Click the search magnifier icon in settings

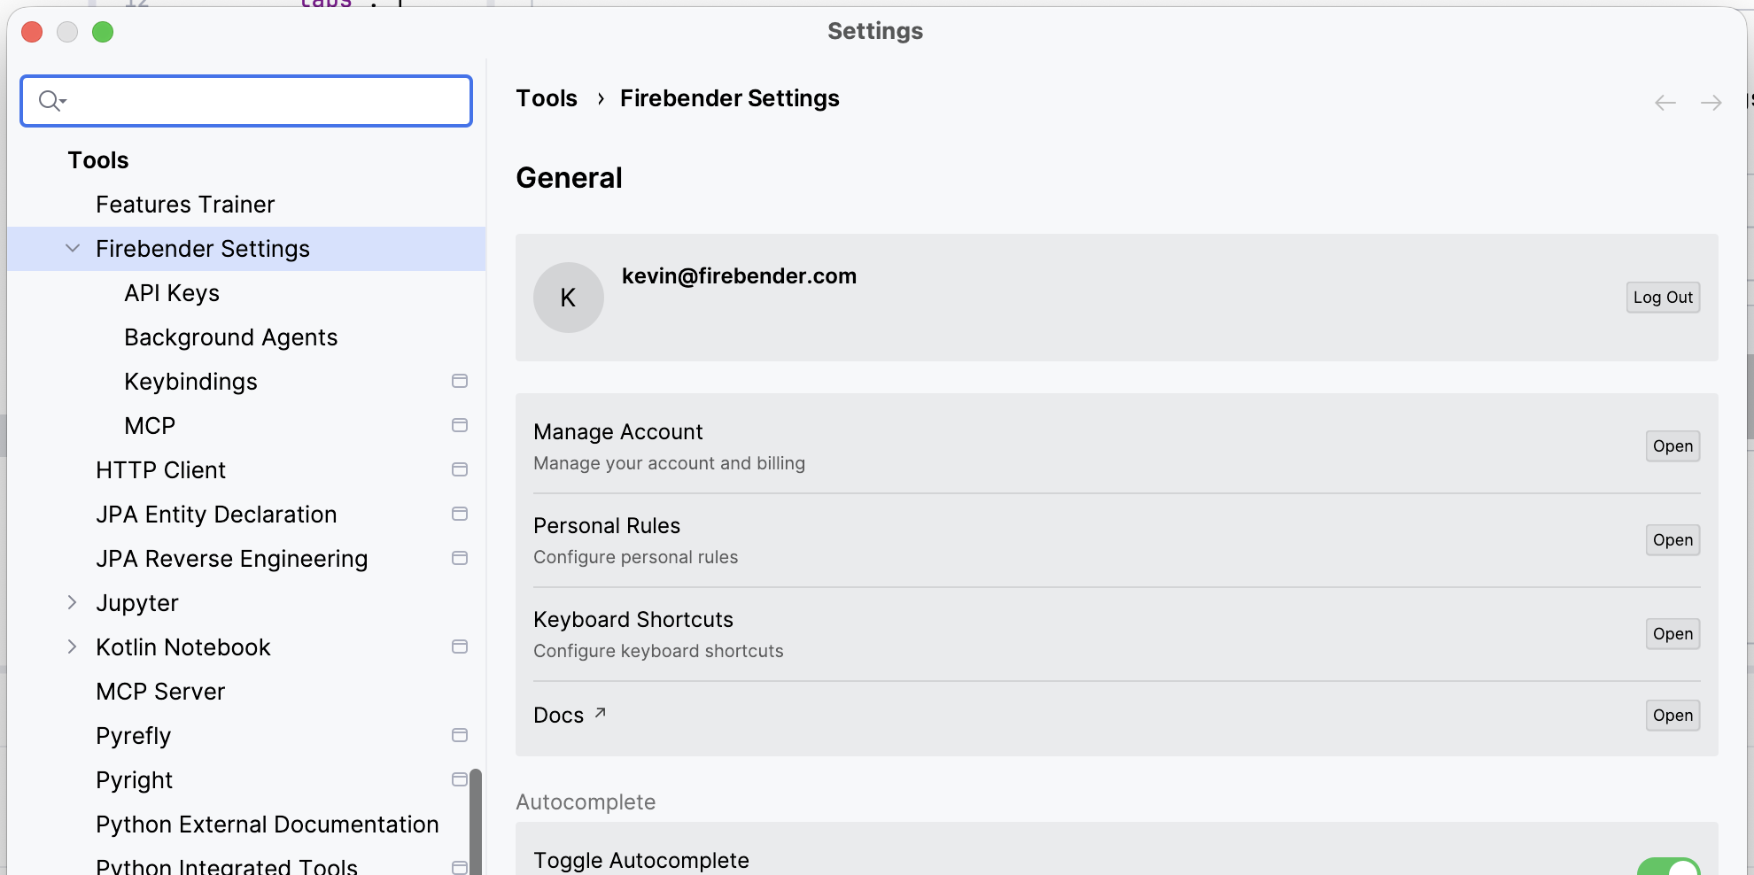(x=52, y=101)
